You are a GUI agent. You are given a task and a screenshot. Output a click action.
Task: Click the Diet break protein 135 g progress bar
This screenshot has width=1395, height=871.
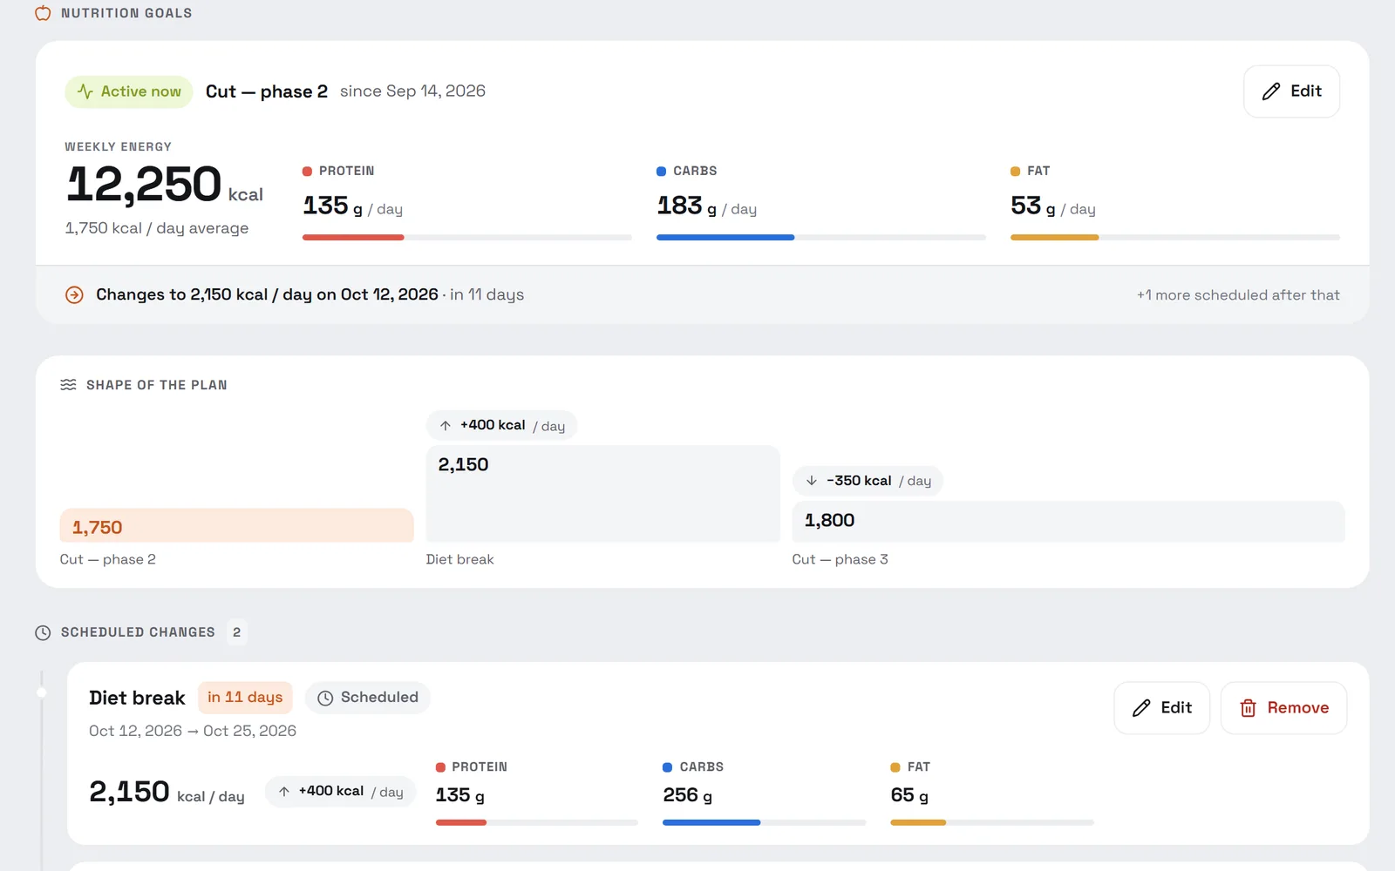pos(536,822)
